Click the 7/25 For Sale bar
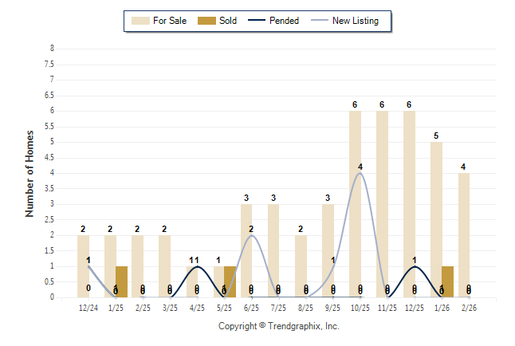The width and height of the screenshot is (515, 346). tap(273, 250)
